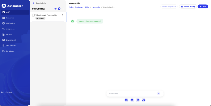
Task: Collapse the sidebar
Action: point(7,92)
